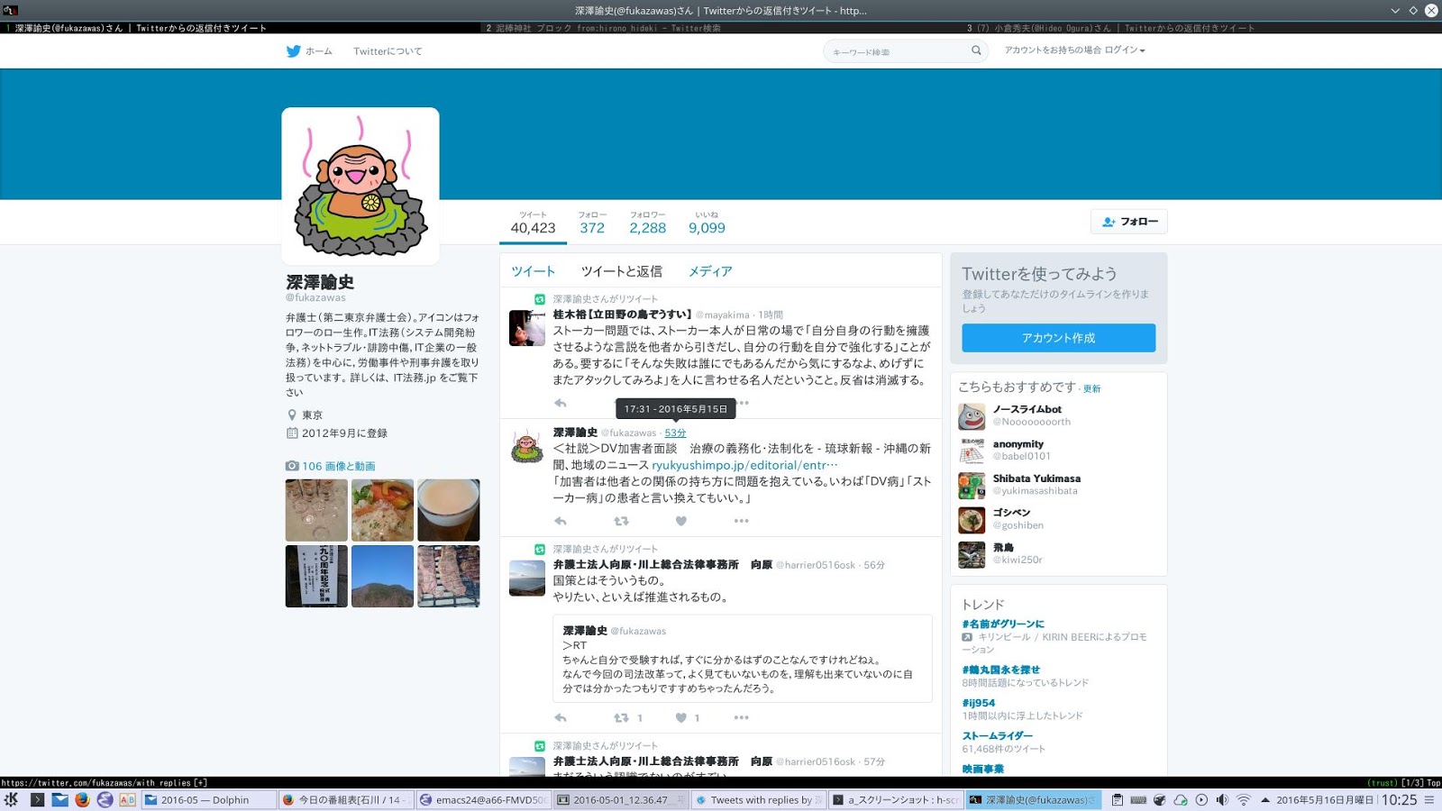Click the keyboard layout tray icon
The height and width of the screenshot is (811, 1442).
tap(1138, 800)
